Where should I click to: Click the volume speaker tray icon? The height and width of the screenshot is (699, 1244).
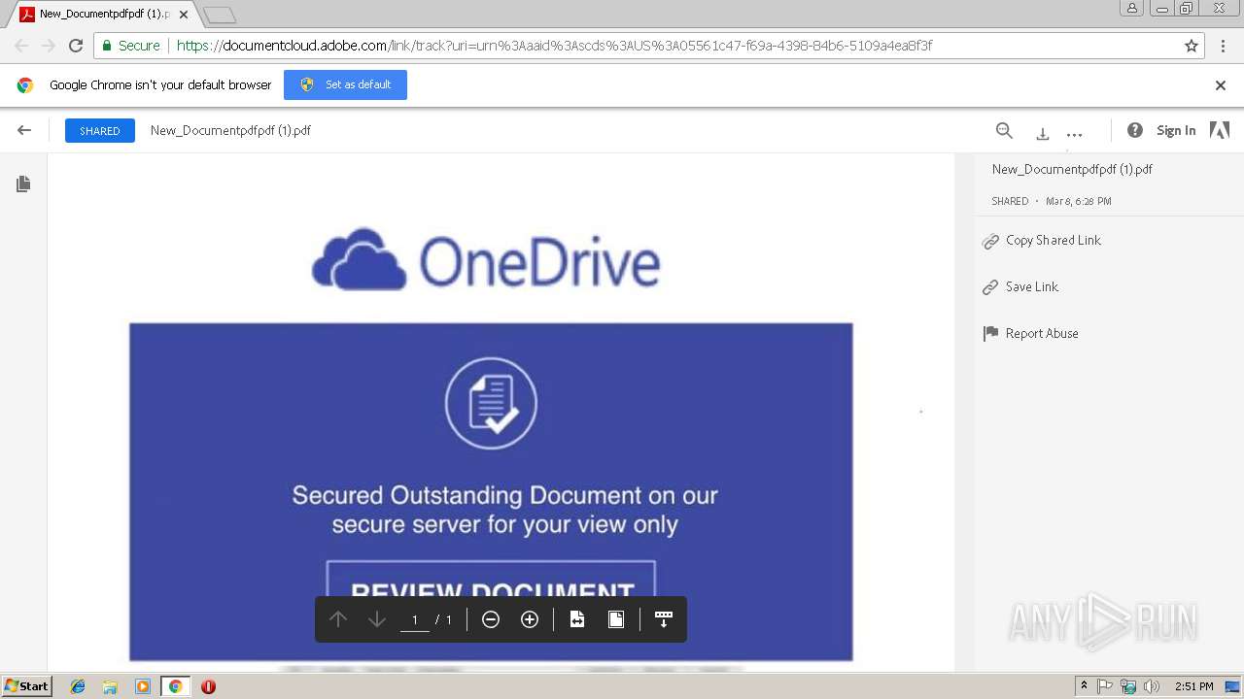coord(1152,686)
